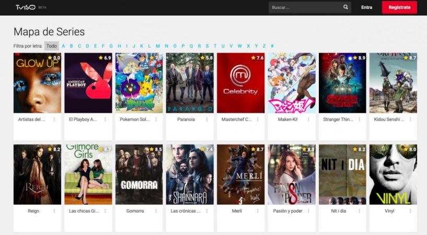Open the Glow Up poster

tap(37, 83)
